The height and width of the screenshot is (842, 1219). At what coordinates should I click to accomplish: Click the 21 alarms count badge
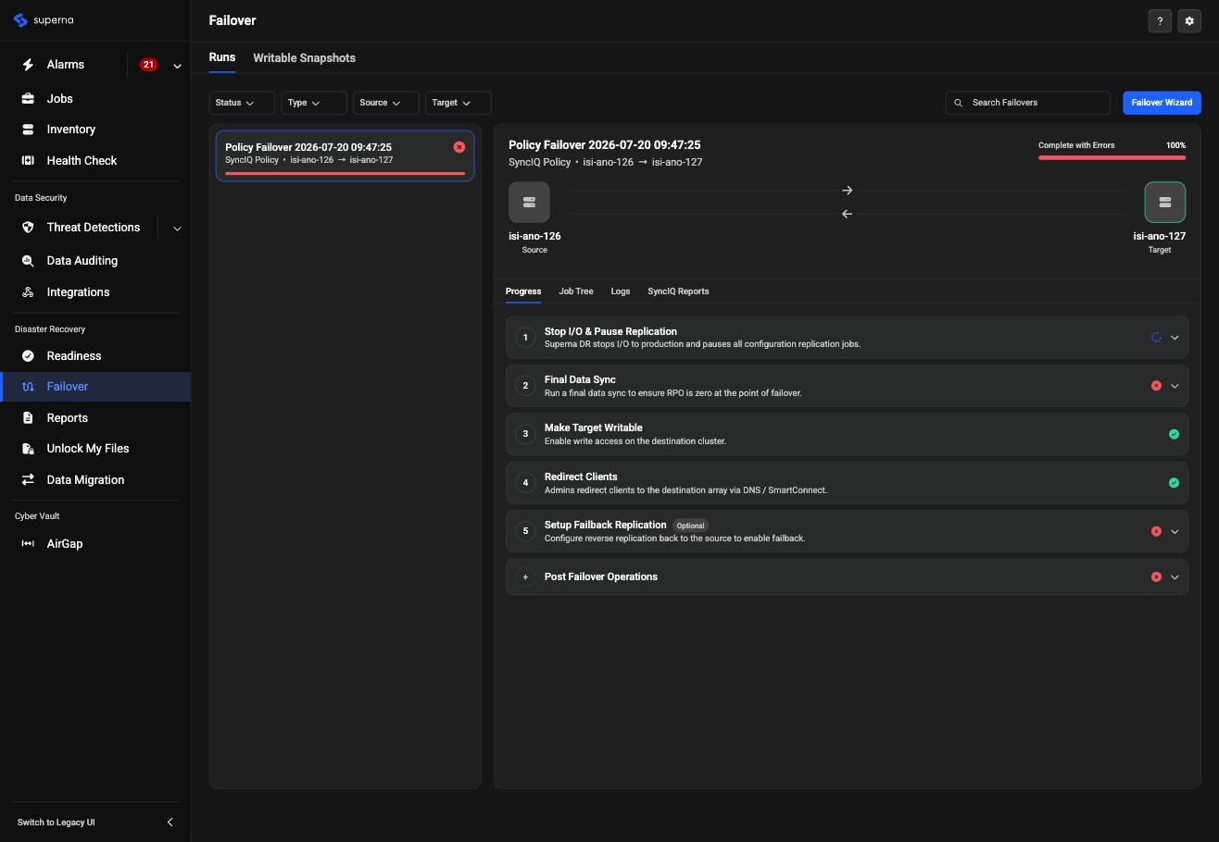(148, 65)
